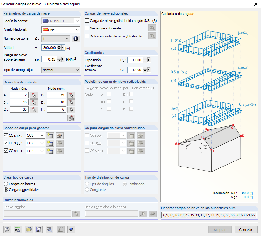Select Cargas superficiales radio option
Viewport: 261px width, 236px height.
[6, 190]
